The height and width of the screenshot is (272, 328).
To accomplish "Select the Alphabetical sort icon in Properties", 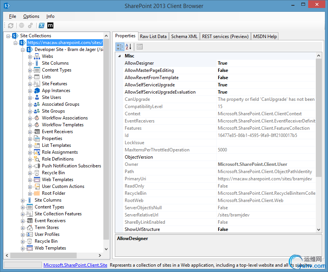I will point(128,47).
